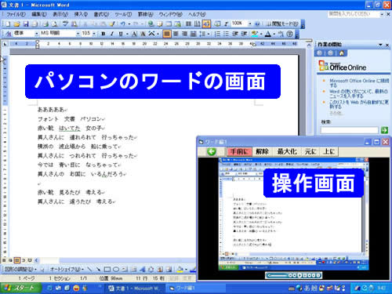392x294 pixels.
Task: Open Print Preview in the standard toolbar
Action: click(x=54, y=24)
